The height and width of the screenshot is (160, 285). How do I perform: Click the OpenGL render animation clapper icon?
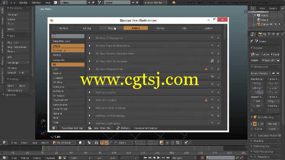click(x=190, y=143)
